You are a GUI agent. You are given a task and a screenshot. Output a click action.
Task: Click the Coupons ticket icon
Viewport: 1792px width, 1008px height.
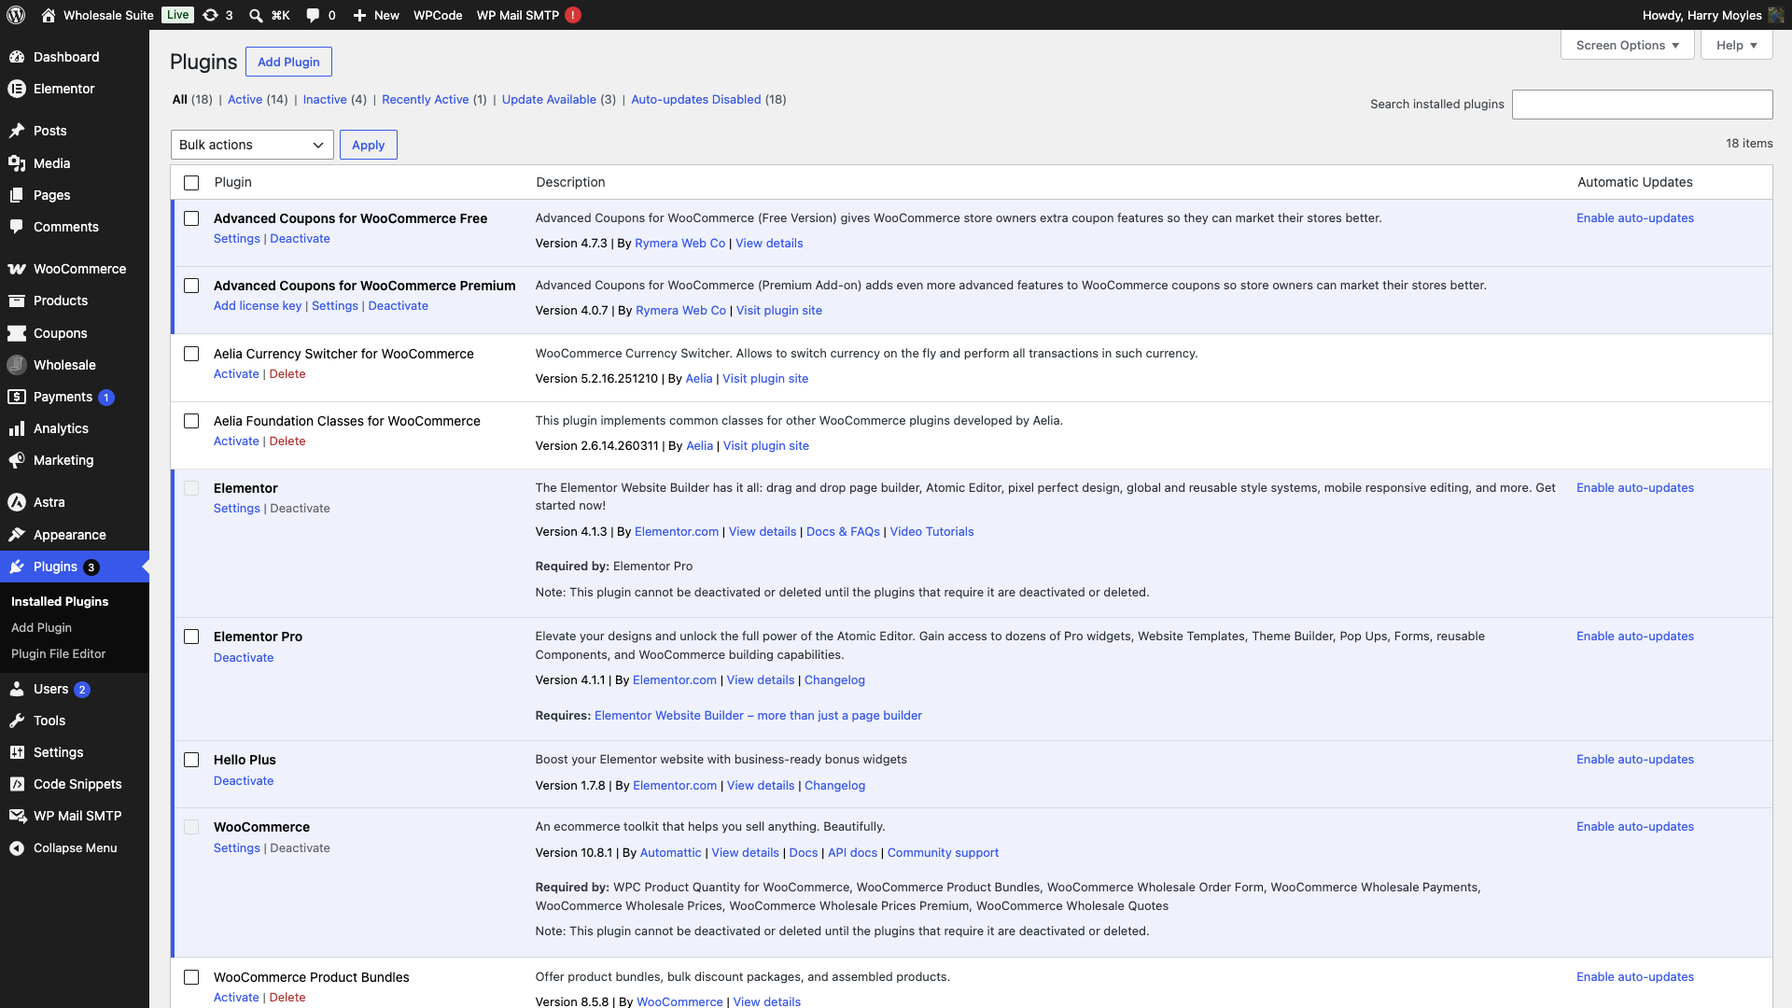tap(17, 333)
